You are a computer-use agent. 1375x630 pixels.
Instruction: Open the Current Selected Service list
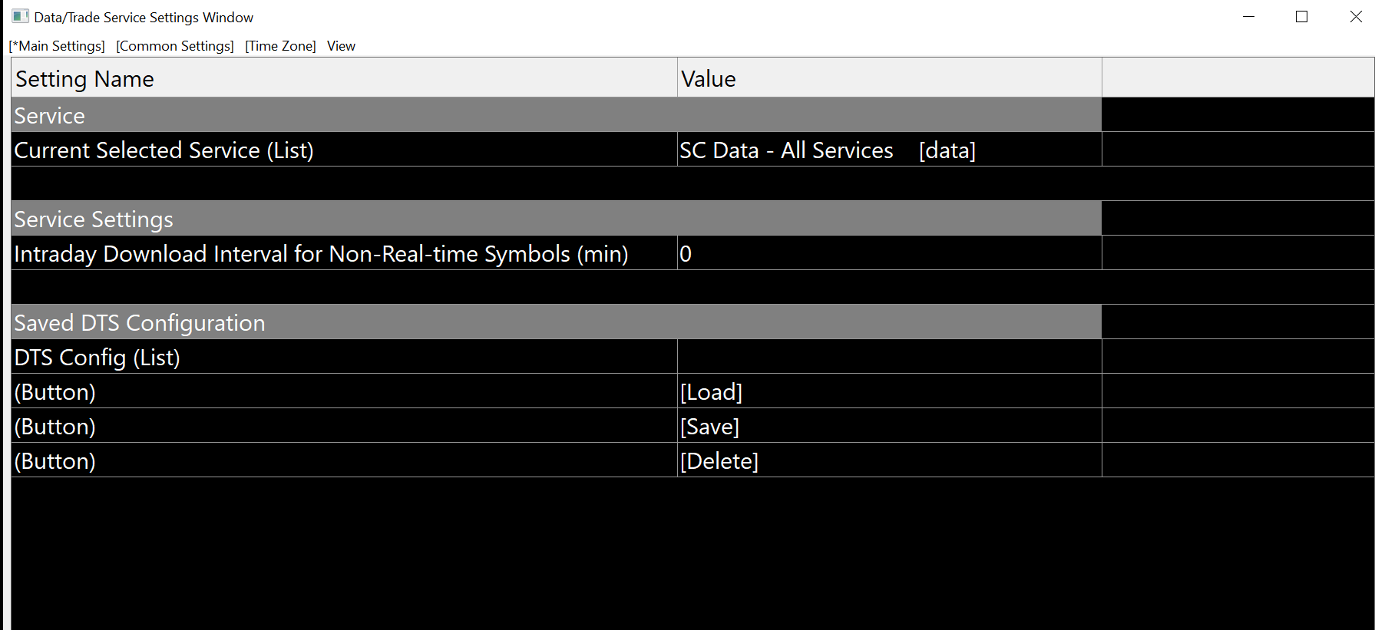(x=889, y=150)
